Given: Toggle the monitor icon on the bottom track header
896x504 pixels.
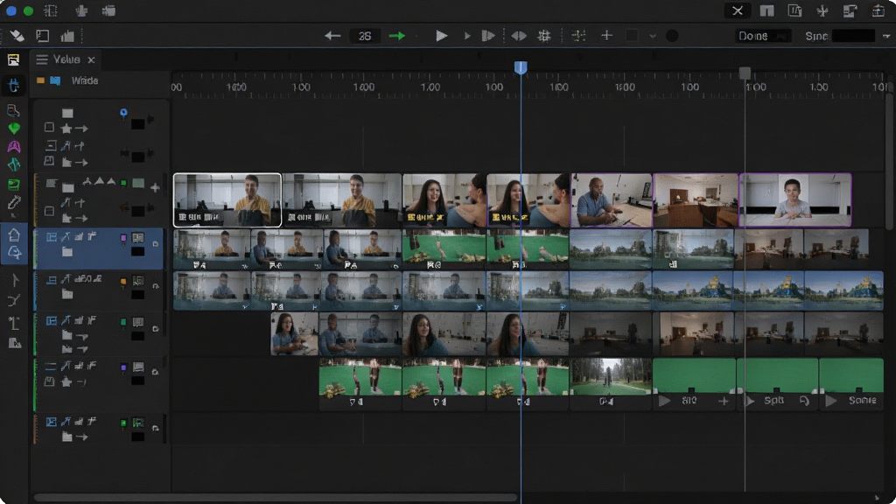Looking at the screenshot, I should pyautogui.click(x=137, y=423).
